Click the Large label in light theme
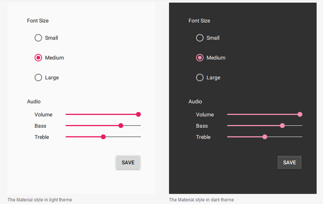Viewport: 323px width, 204px height. (52, 78)
